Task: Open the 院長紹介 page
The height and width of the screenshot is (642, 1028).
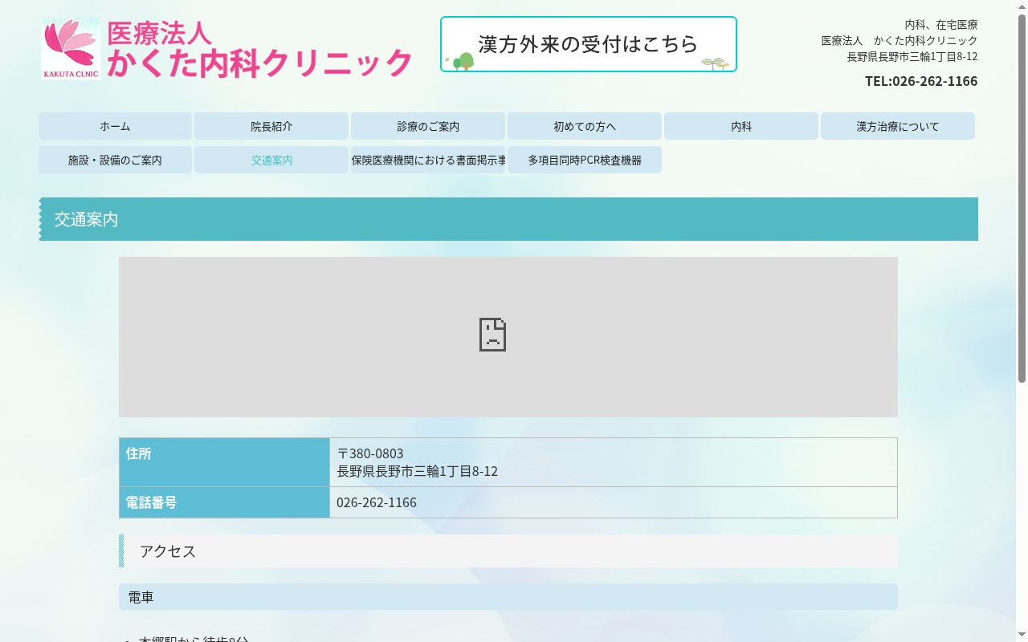Action: (x=271, y=126)
